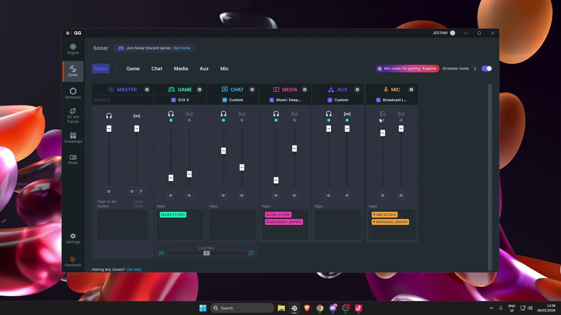Image resolution: width=561 pixels, height=315 pixels.
Task: Click Media channel headphone volume slider handle
Action: pyautogui.click(x=276, y=180)
